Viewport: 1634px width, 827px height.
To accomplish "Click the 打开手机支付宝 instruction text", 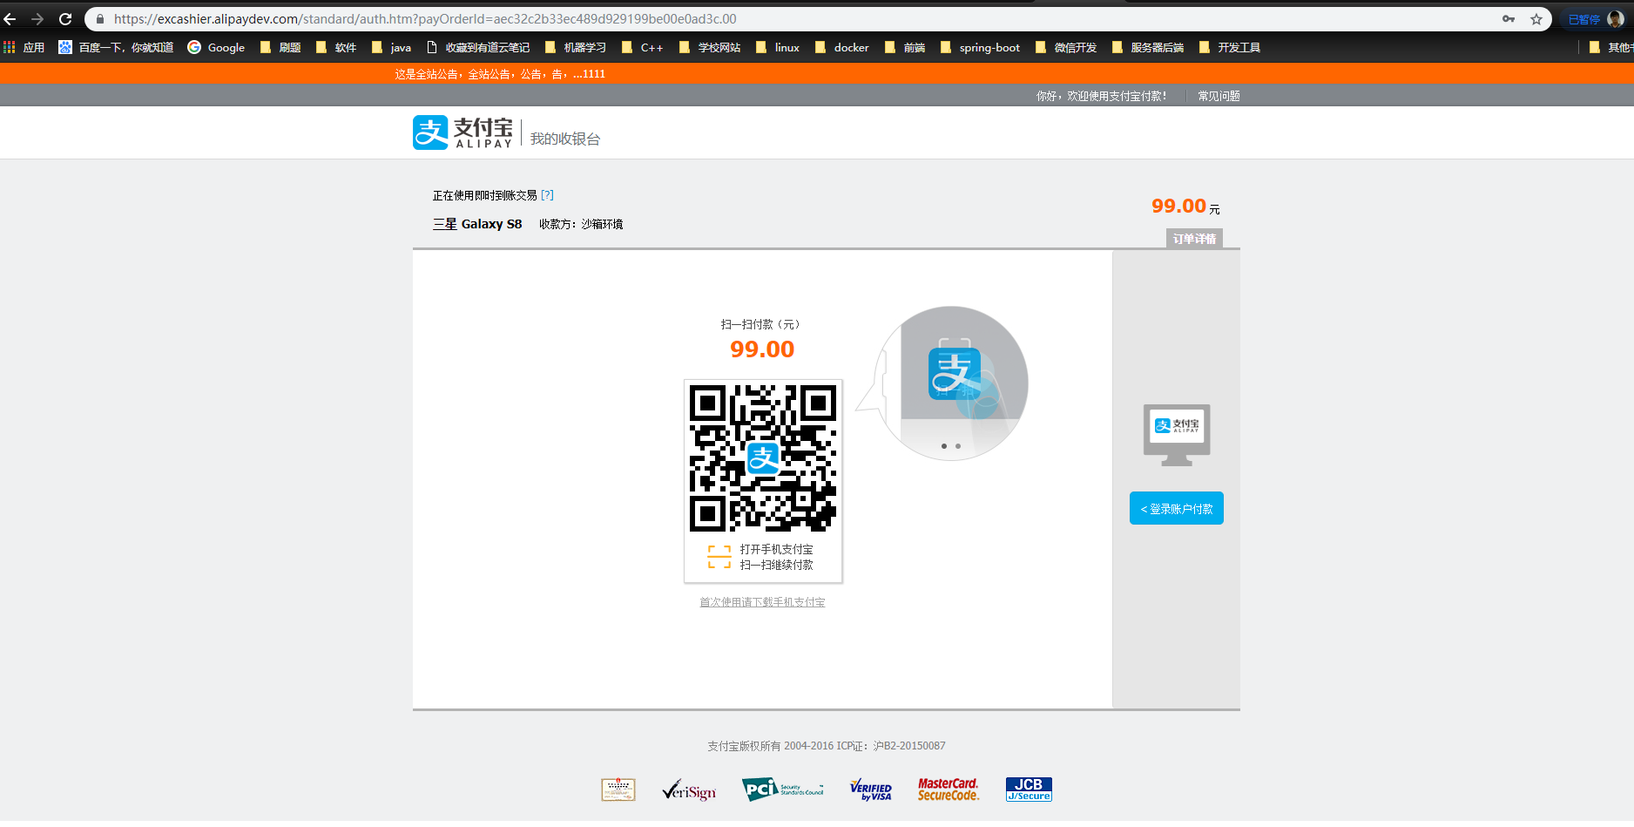I will 777,549.
